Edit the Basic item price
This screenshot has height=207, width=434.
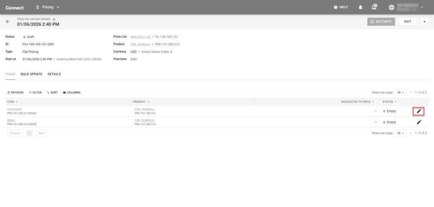419,122
